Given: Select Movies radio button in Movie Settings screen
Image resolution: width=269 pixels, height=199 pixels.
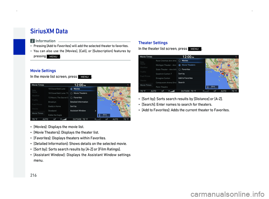Looking at the screenshot, I should click(x=71, y=89).
